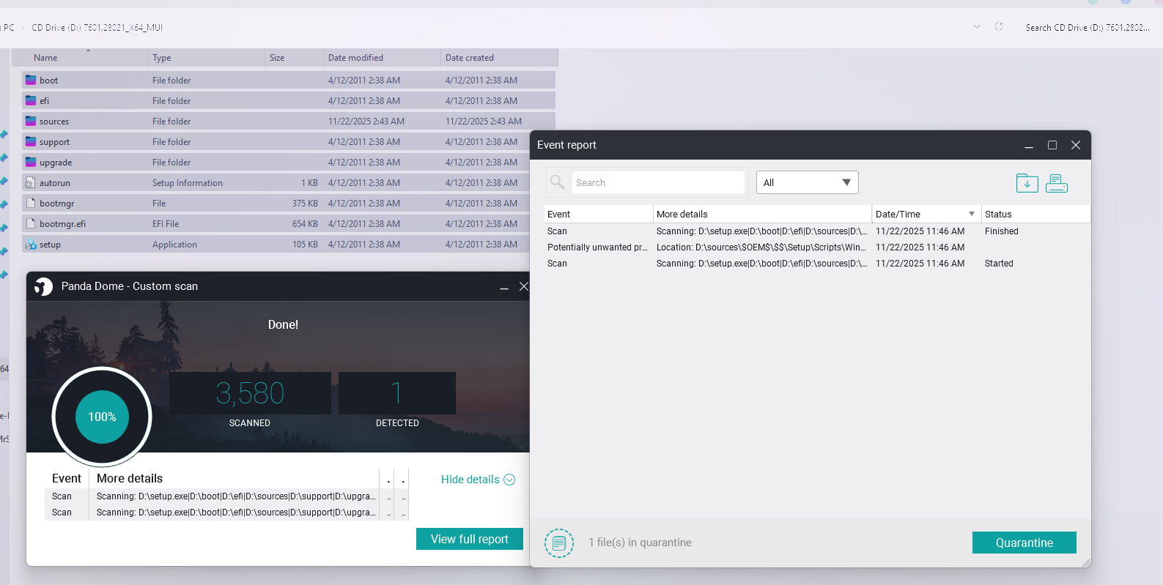Click the Finished status cell
Screen dimensions: 1163x585
[1002, 231]
